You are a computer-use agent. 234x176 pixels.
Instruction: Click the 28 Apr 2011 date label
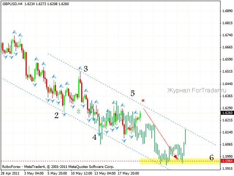[x=10, y=173]
